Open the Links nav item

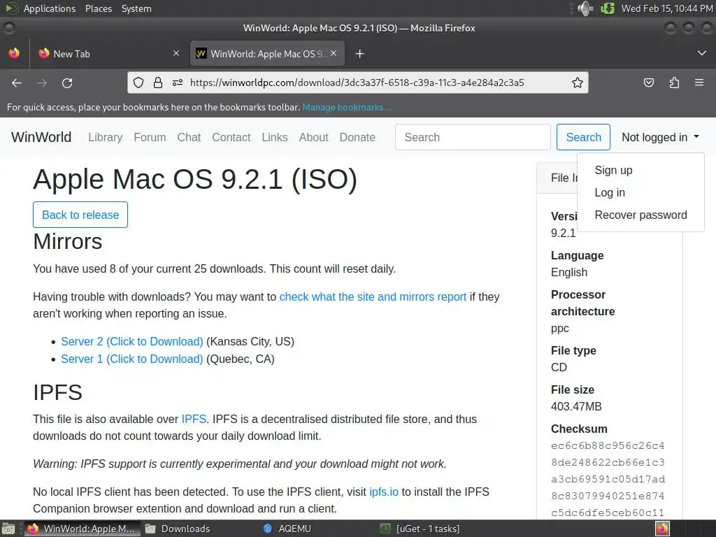coord(274,138)
